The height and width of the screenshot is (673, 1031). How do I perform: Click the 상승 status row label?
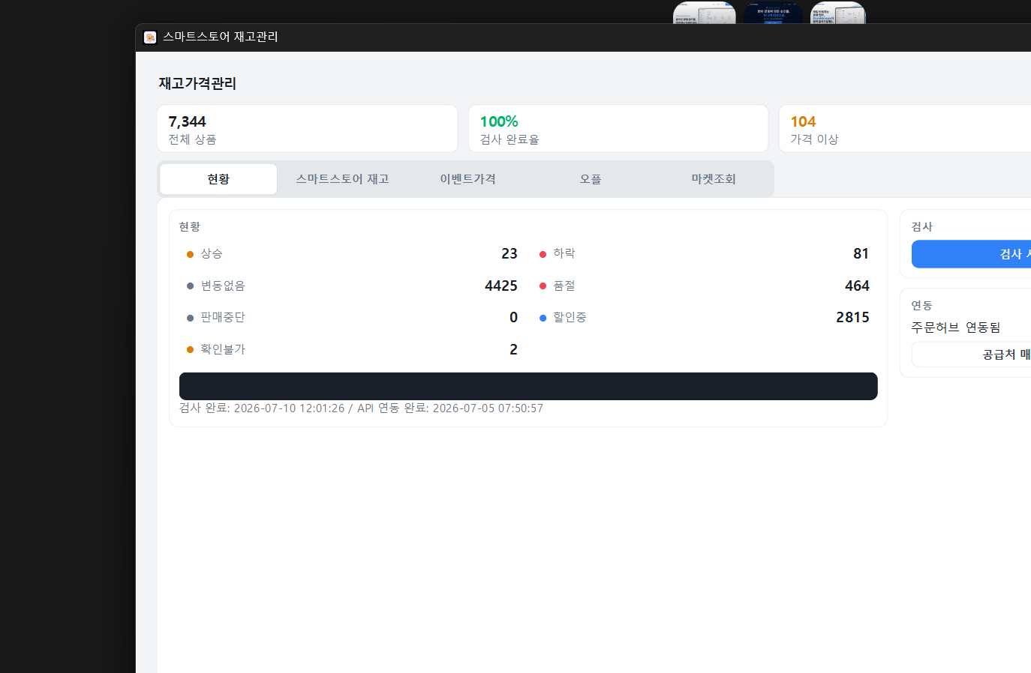pos(212,254)
